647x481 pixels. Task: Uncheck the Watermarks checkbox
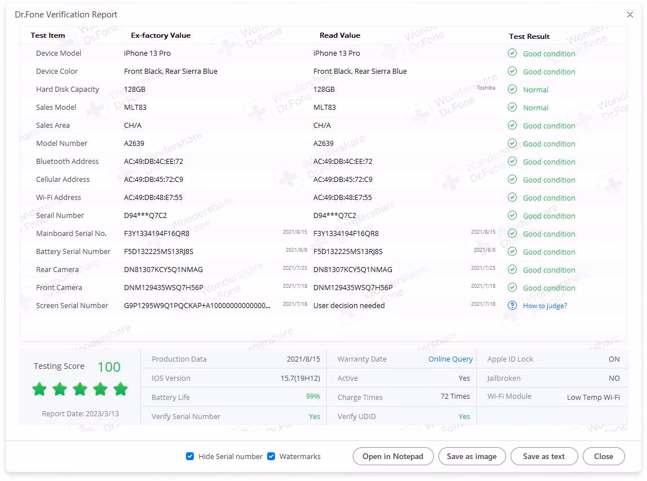(271, 456)
